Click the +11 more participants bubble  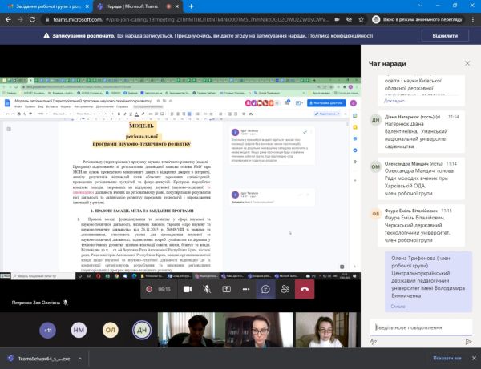tap(48, 329)
